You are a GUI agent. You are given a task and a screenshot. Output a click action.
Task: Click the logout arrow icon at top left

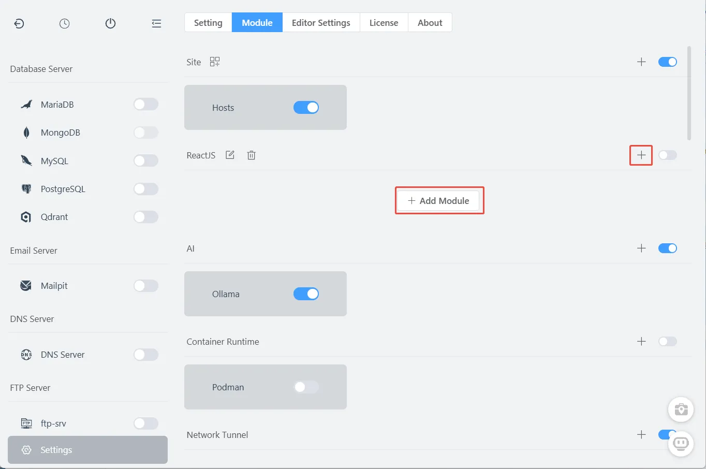point(19,23)
